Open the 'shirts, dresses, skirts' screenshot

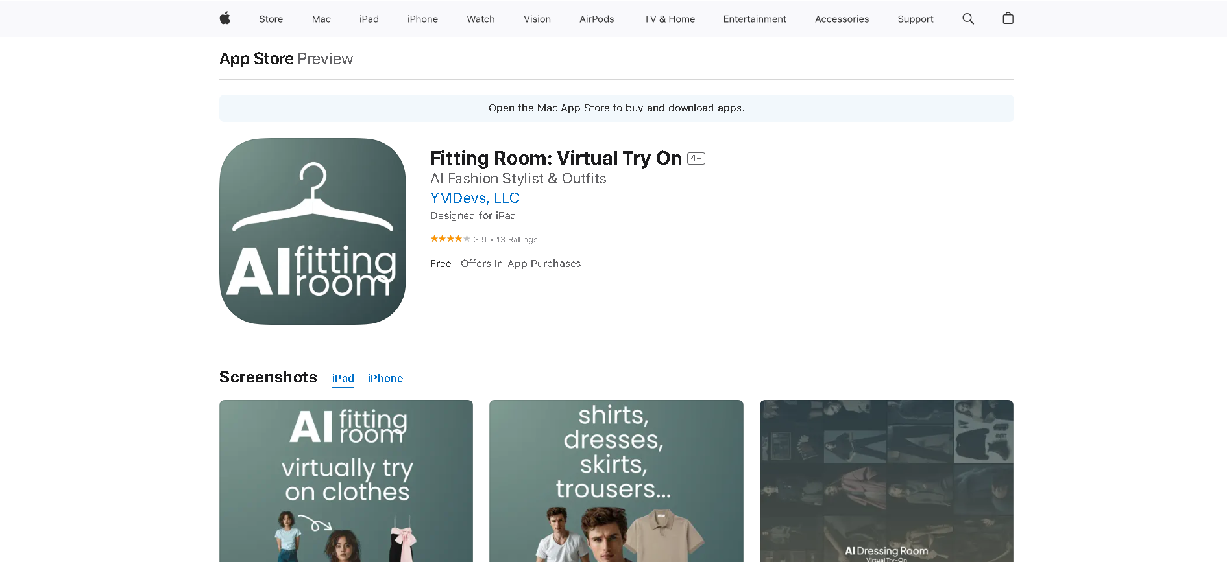point(616,481)
